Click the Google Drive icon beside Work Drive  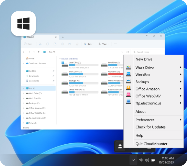[128, 67]
